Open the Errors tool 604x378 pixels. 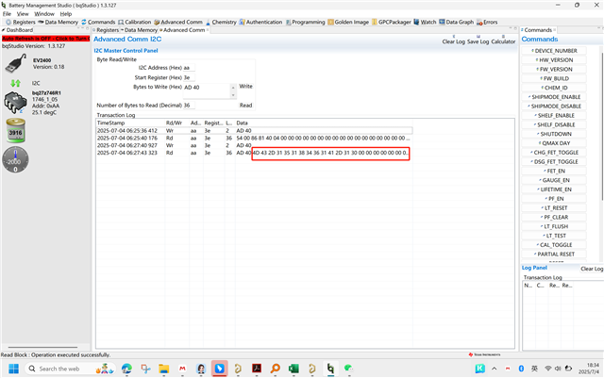pos(487,22)
